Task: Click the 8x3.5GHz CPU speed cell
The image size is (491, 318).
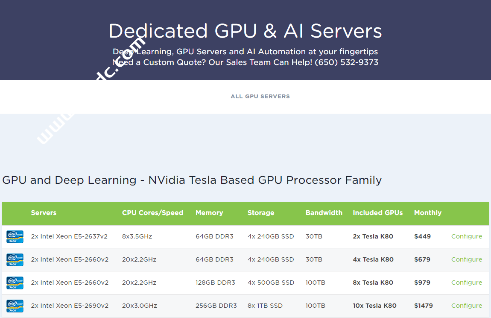Action: (137, 236)
